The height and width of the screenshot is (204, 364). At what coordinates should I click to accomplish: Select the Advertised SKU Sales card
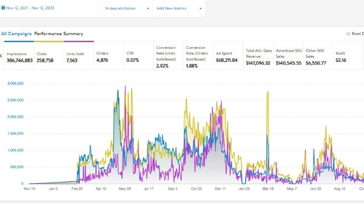tap(288, 55)
